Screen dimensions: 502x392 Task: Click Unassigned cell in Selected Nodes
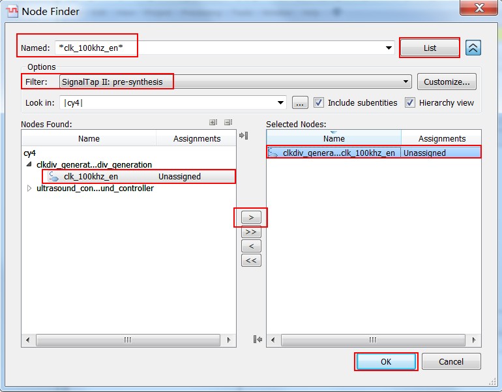[424, 153]
